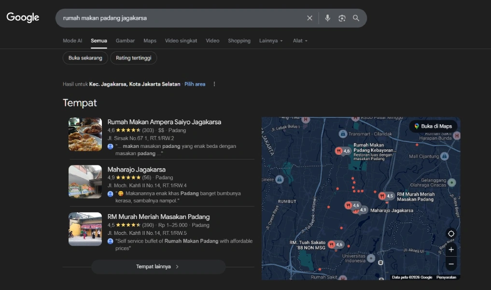
Task: Open the Video tab
Action: pyautogui.click(x=212, y=41)
